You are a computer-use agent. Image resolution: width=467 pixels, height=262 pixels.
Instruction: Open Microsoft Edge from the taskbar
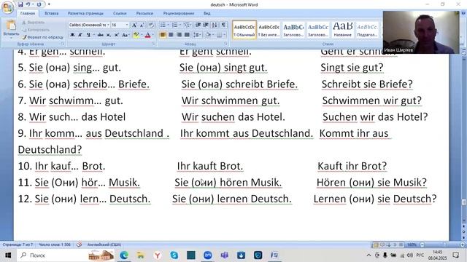click(124, 255)
